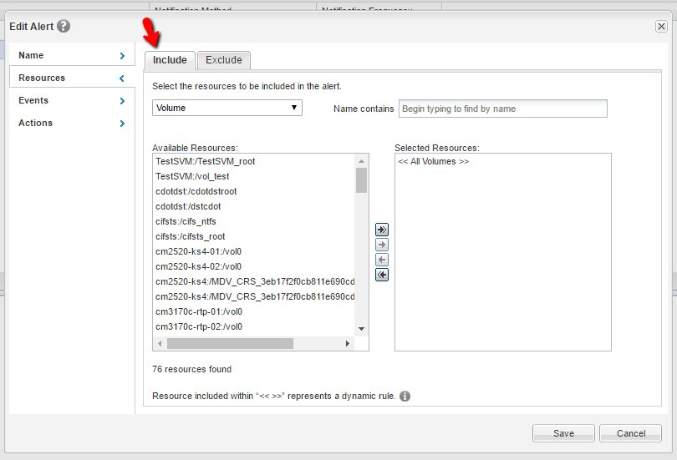This screenshot has height=460, width=677.
Task: Select the Include tab
Action: (x=170, y=60)
